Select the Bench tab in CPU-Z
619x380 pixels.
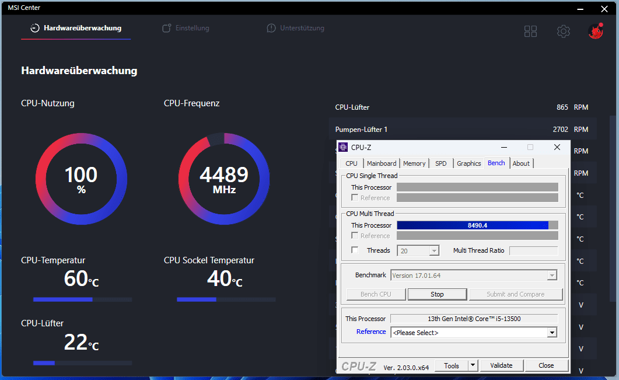(496, 163)
